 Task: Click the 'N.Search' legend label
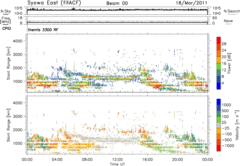[232, 11]
